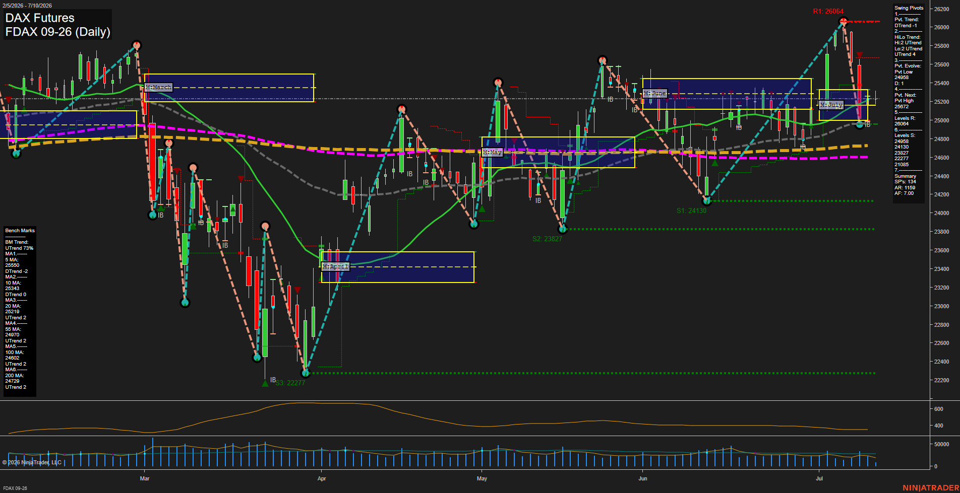Click the 10 MA: line

coord(13,283)
